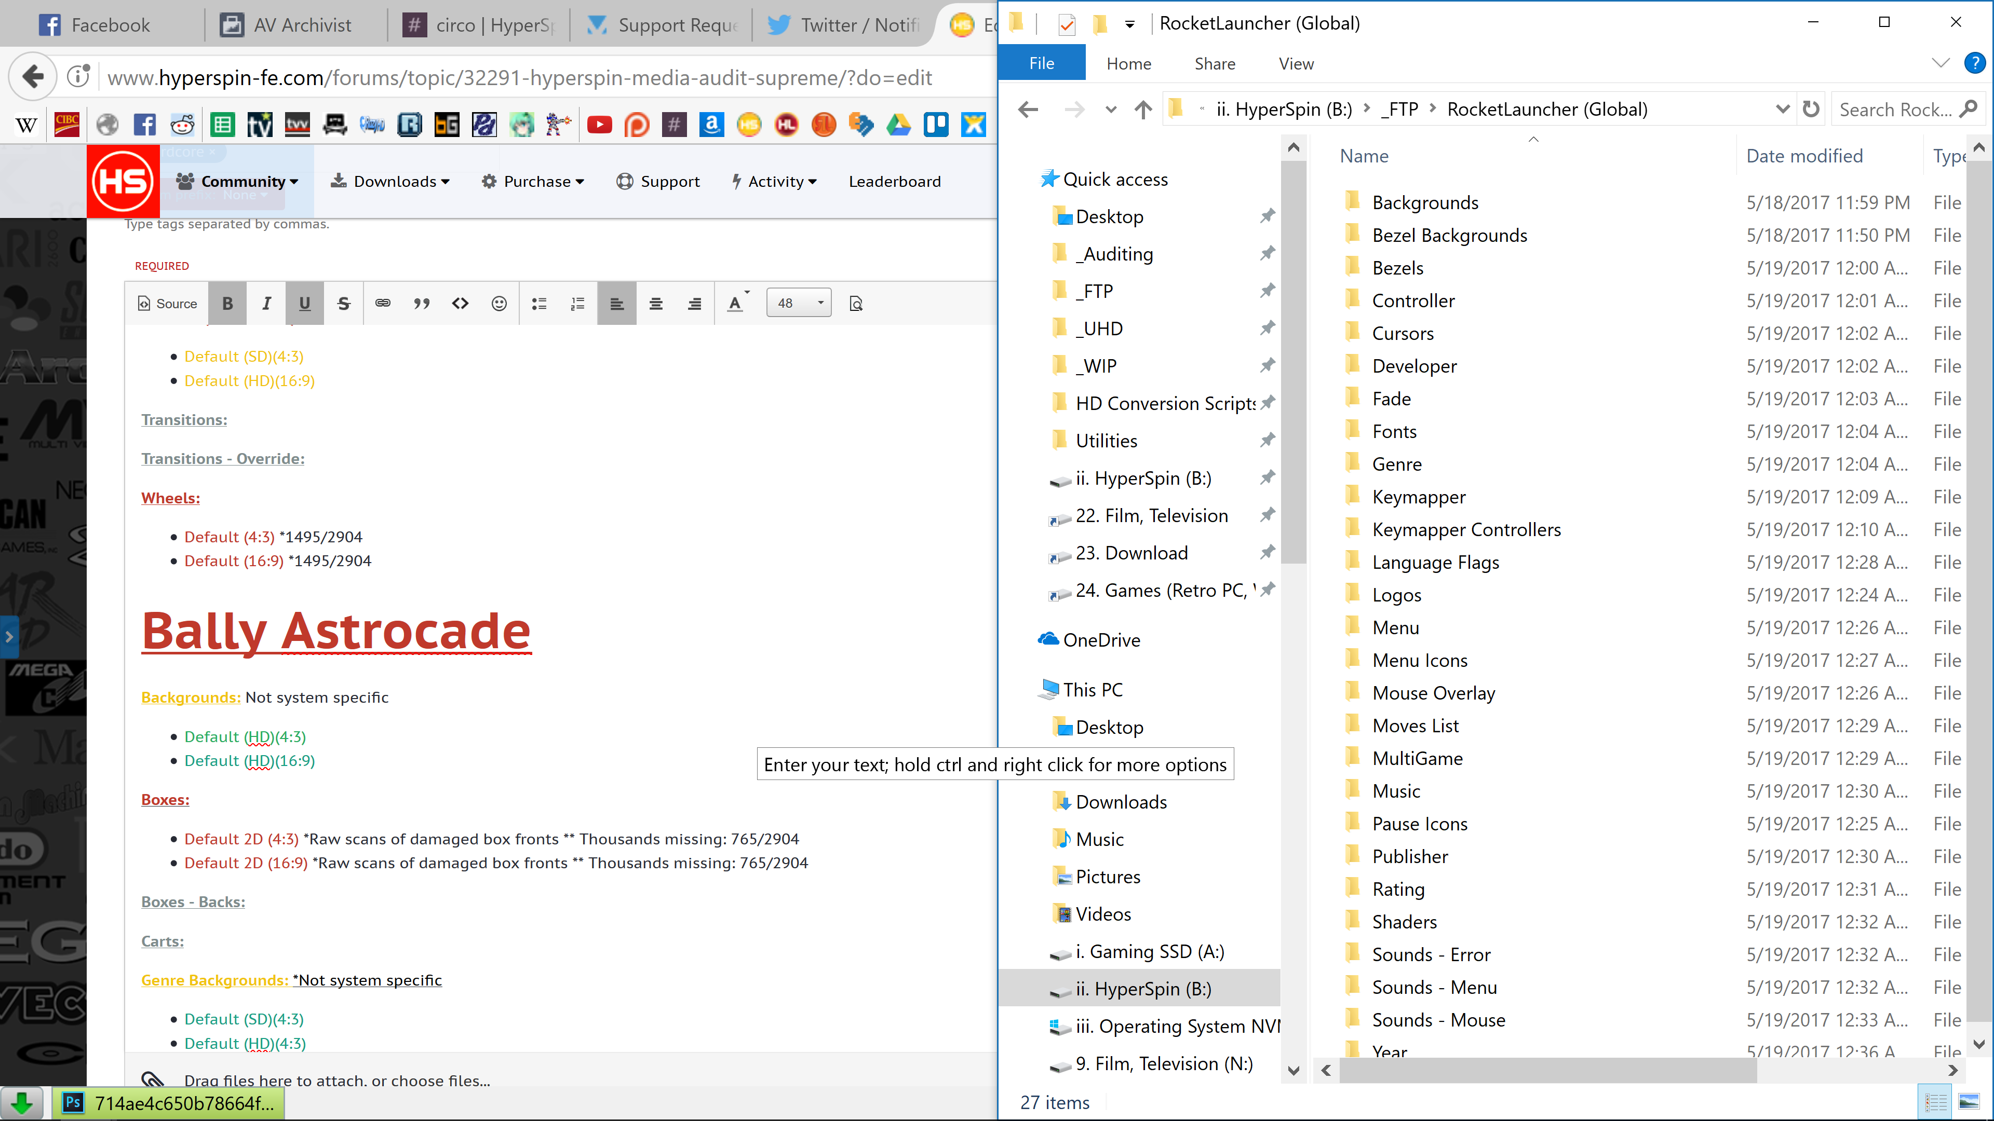Open the Reddit bookmark icon
Viewport: 1994px width, 1121px height.
[x=183, y=125]
